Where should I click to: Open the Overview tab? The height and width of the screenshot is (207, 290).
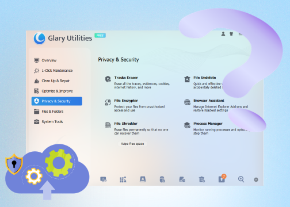pyautogui.click(x=57, y=60)
